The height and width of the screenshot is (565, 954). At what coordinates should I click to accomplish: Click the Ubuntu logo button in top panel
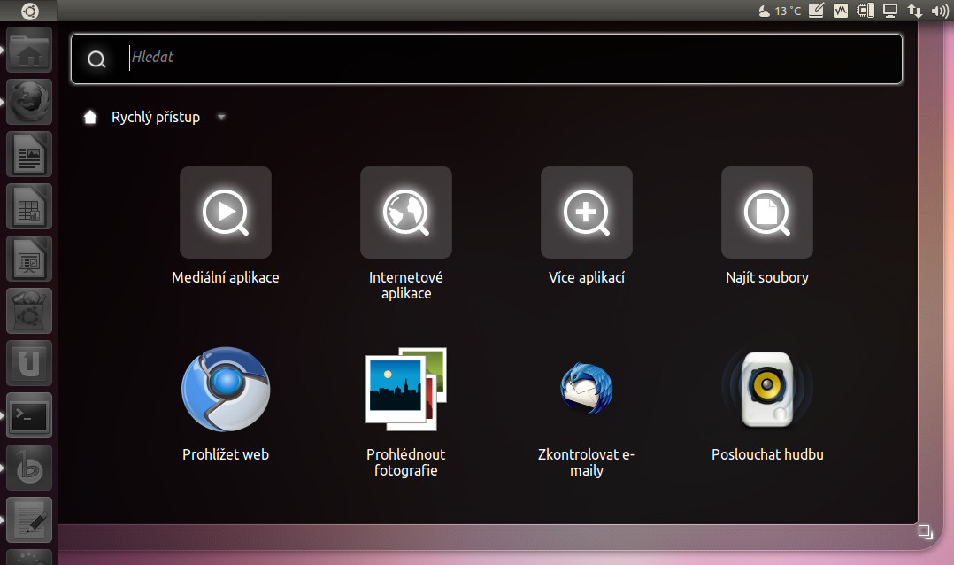pyautogui.click(x=29, y=11)
